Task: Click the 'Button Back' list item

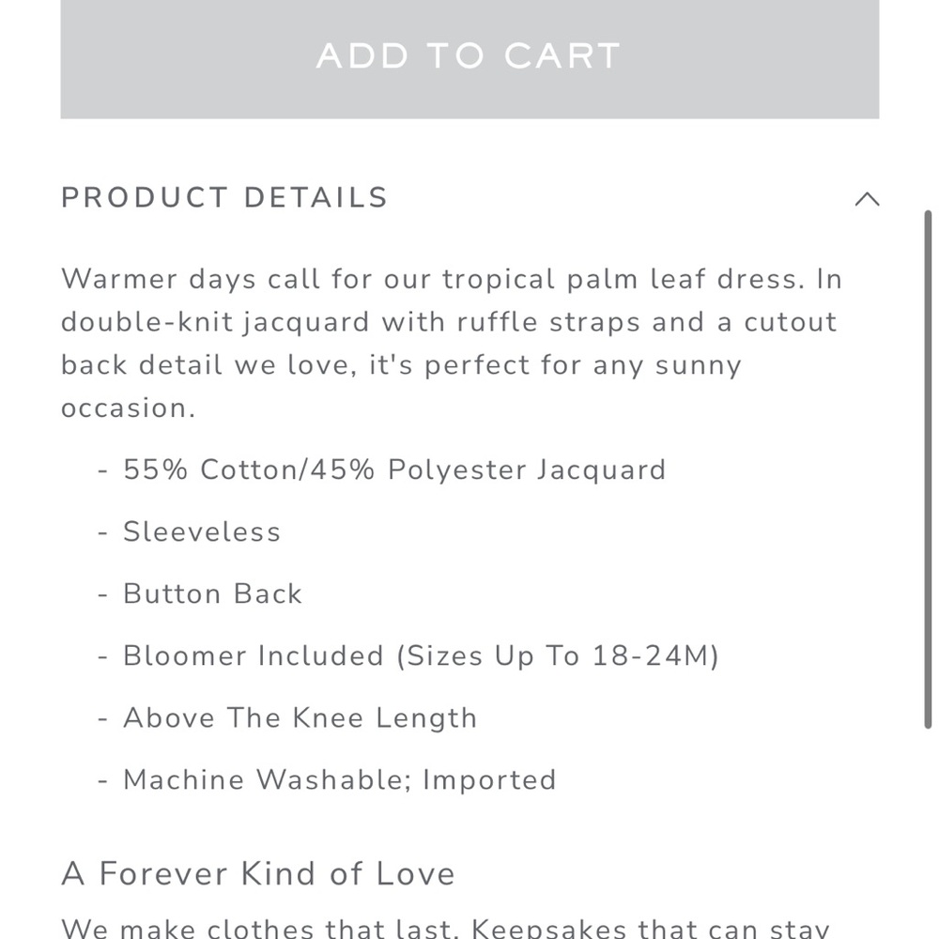Action: (x=212, y=593)
